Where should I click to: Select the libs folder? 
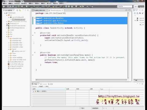[x=10, y=34]
